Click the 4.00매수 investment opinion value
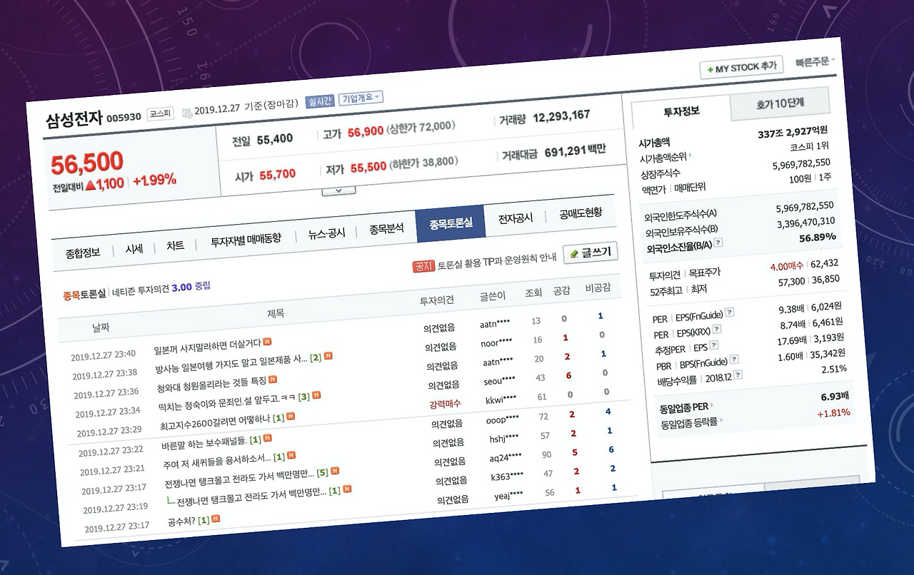This screenshot has height=575, width=914. [x=787, y=266]
